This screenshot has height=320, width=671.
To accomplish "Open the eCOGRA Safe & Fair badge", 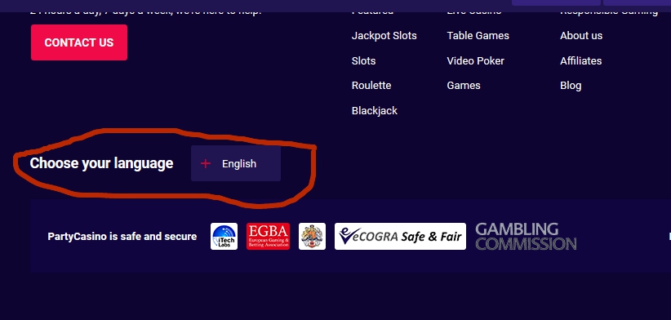I will pos(400,236).
